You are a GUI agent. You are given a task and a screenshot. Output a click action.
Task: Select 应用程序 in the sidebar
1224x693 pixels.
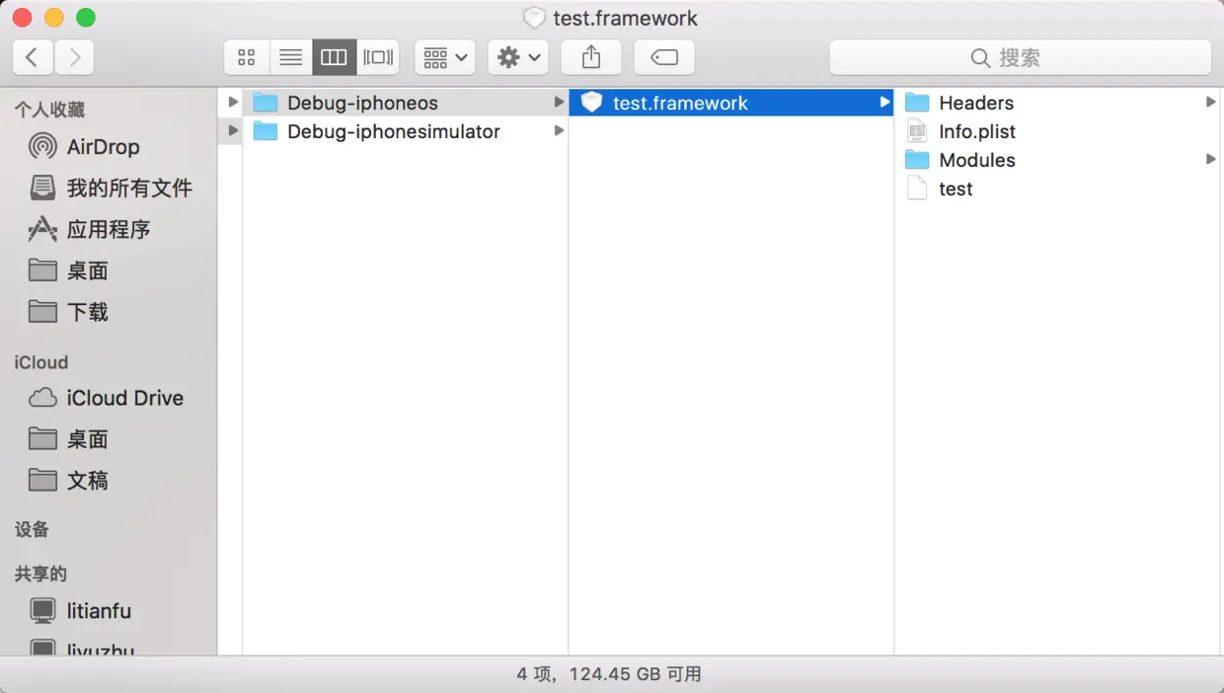pos(103,229)
